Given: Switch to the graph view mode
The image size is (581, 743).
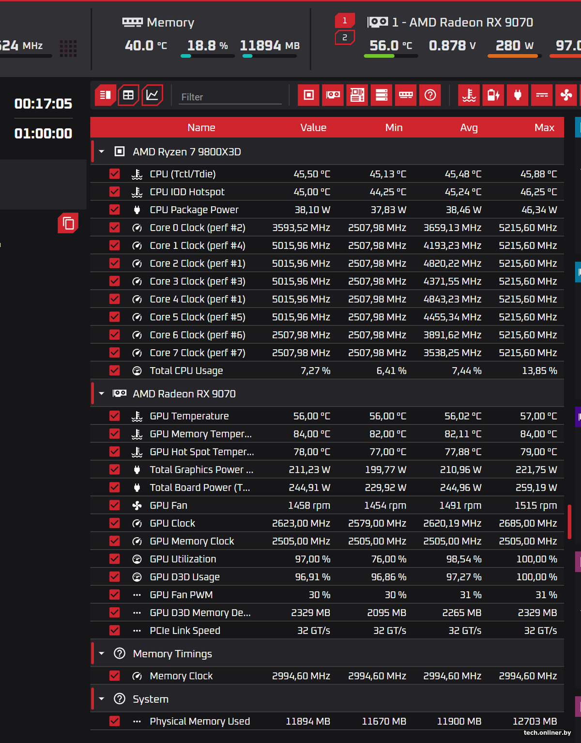Looking at the screenshot, I should point(152,95).
